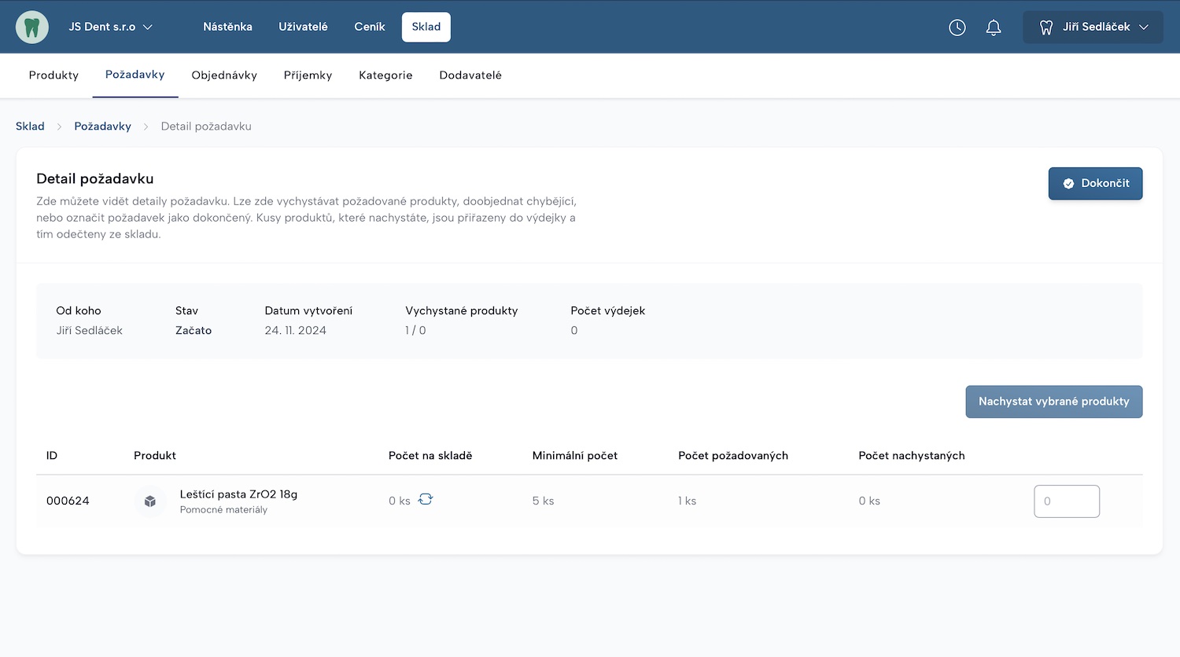Screen dimensions: 1180x657
Task: Click the Dokončit button
Action: pyautogui.click(x=1095, y=184)
